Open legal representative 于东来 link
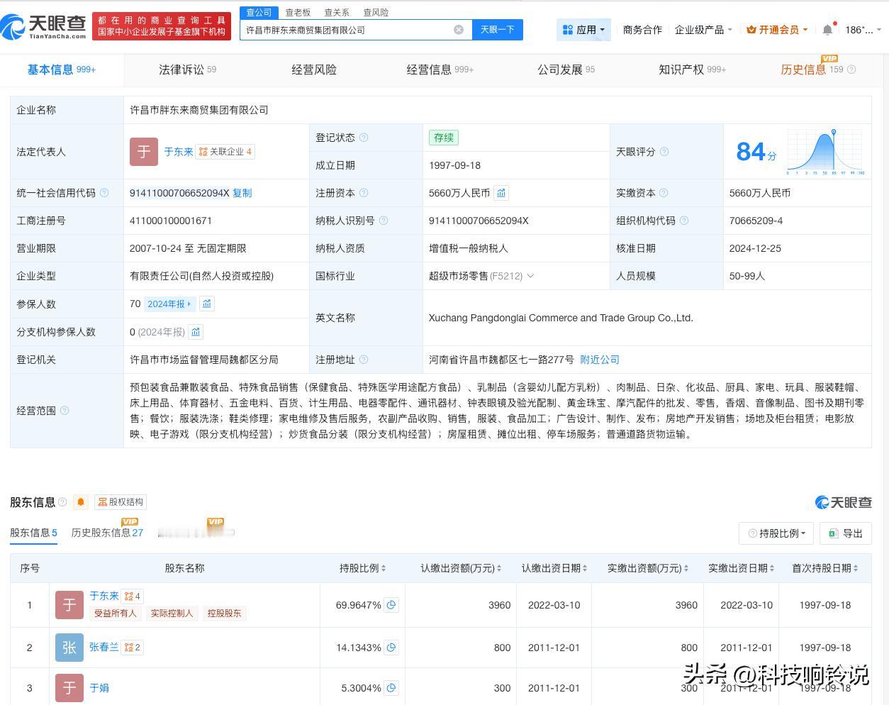 point(179,152)
